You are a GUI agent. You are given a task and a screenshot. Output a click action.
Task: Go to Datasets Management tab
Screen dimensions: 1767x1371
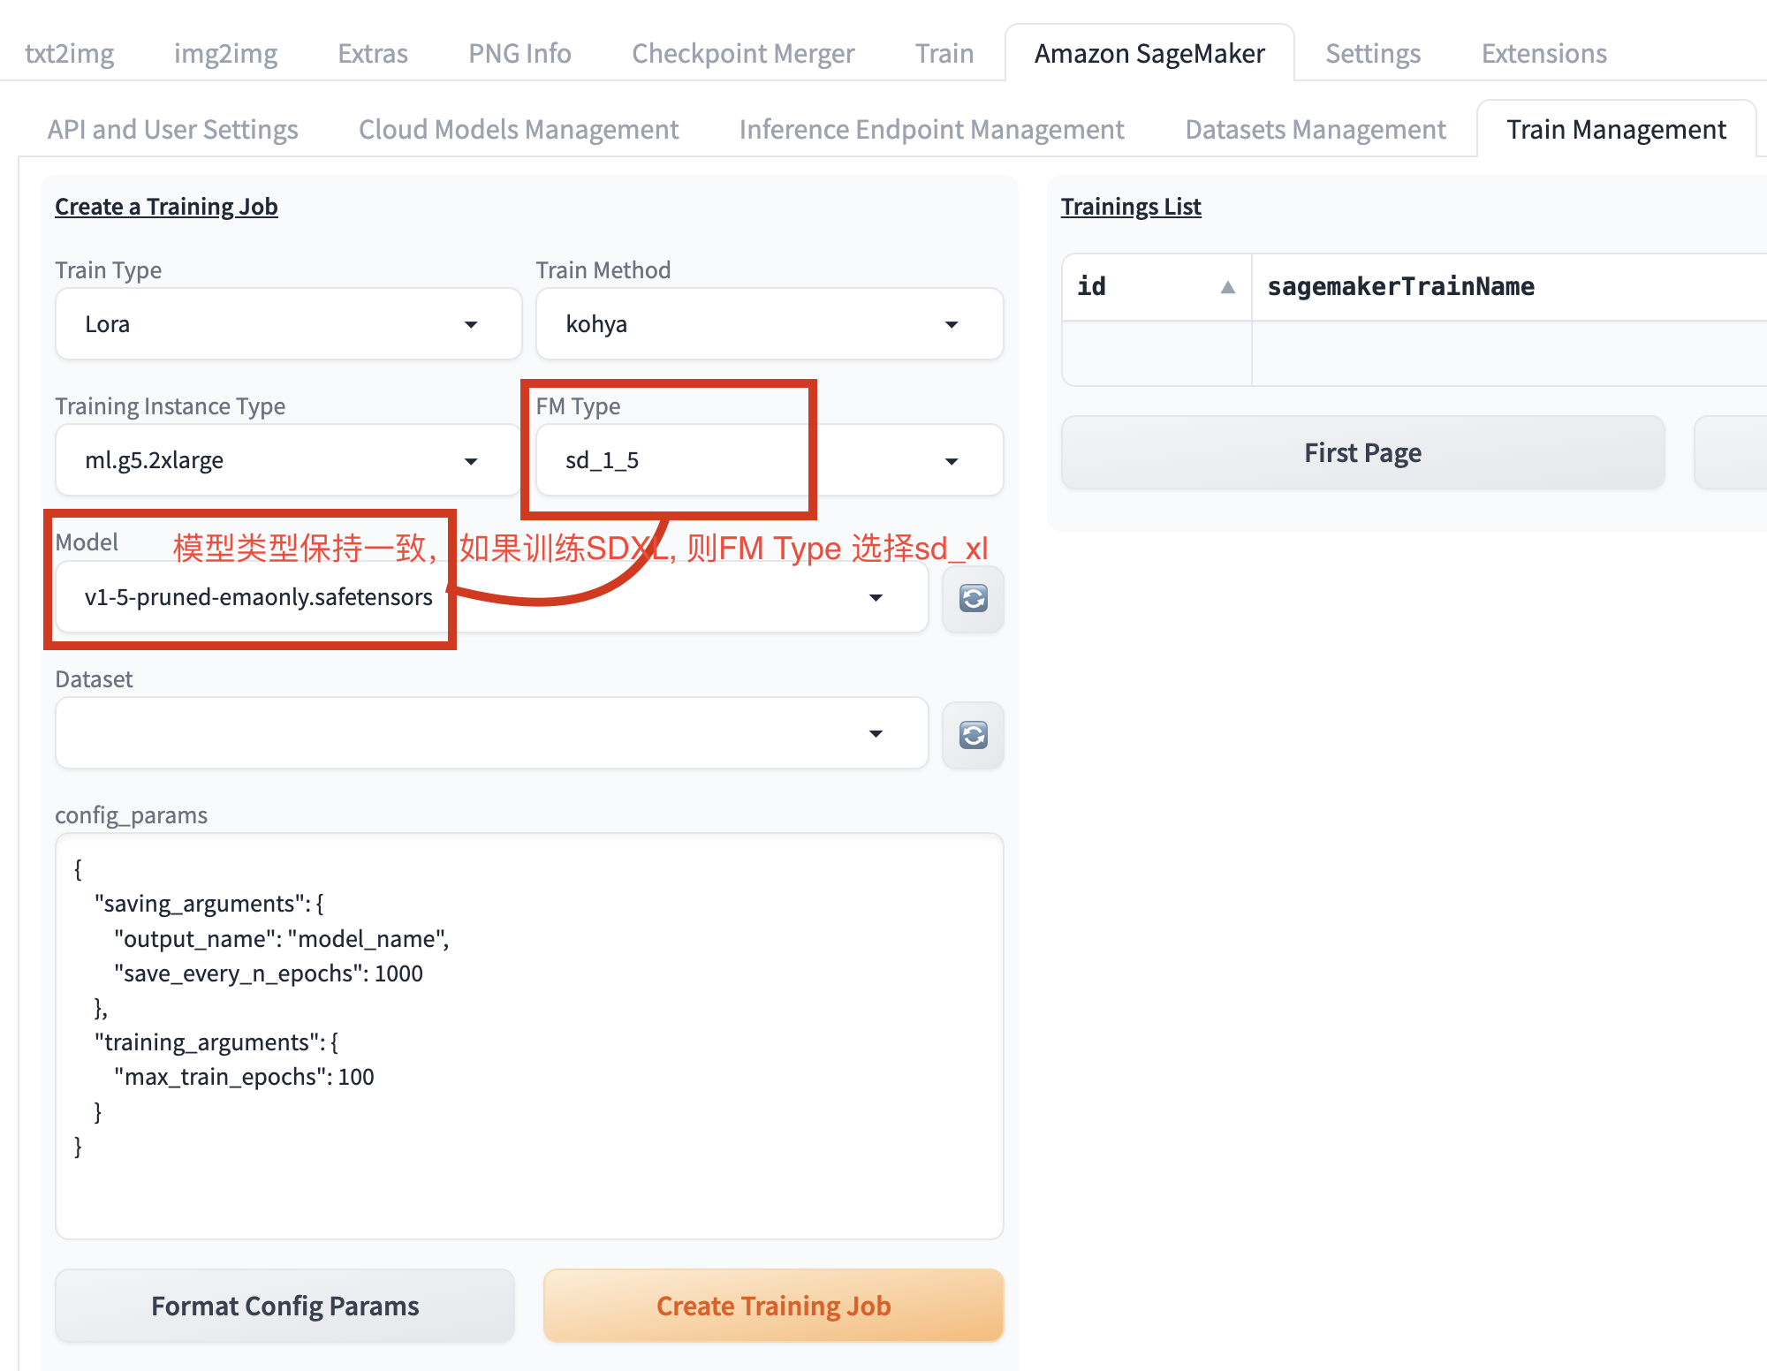1315,130
